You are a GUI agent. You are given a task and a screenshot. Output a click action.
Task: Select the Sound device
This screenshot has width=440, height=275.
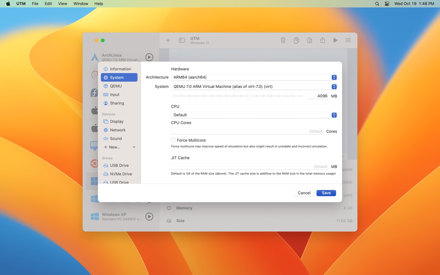pos(119,138)
